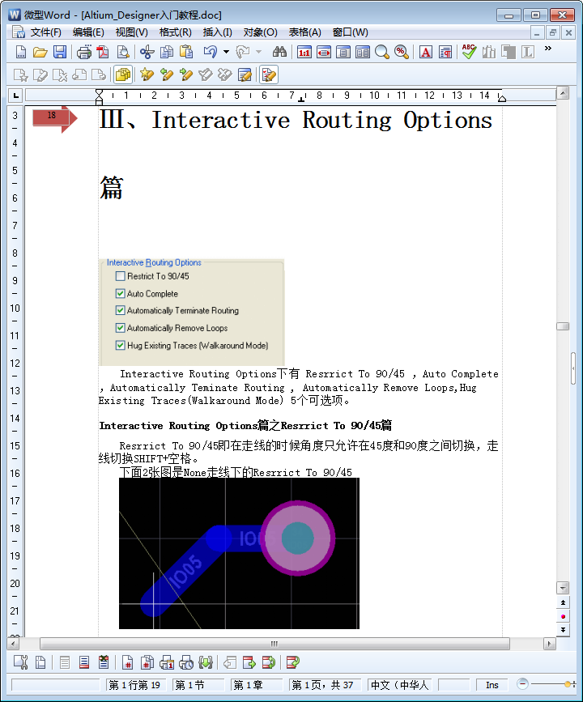Go to previous page with the double up arrow
Image resolution: width=583 pixels, height=702 pixels.
coord(563,602)
